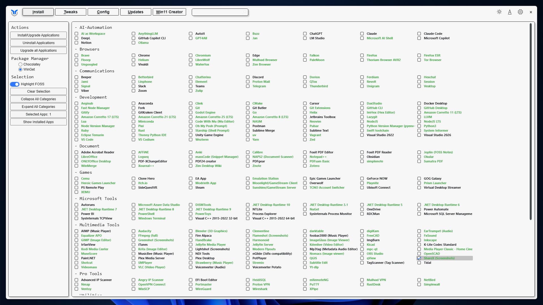
Task: Check the Steam checkbox
Action: [191, 188]
